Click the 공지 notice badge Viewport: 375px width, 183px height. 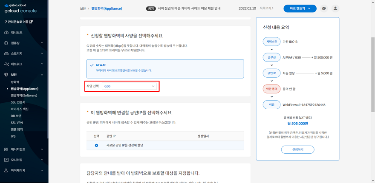151,8
